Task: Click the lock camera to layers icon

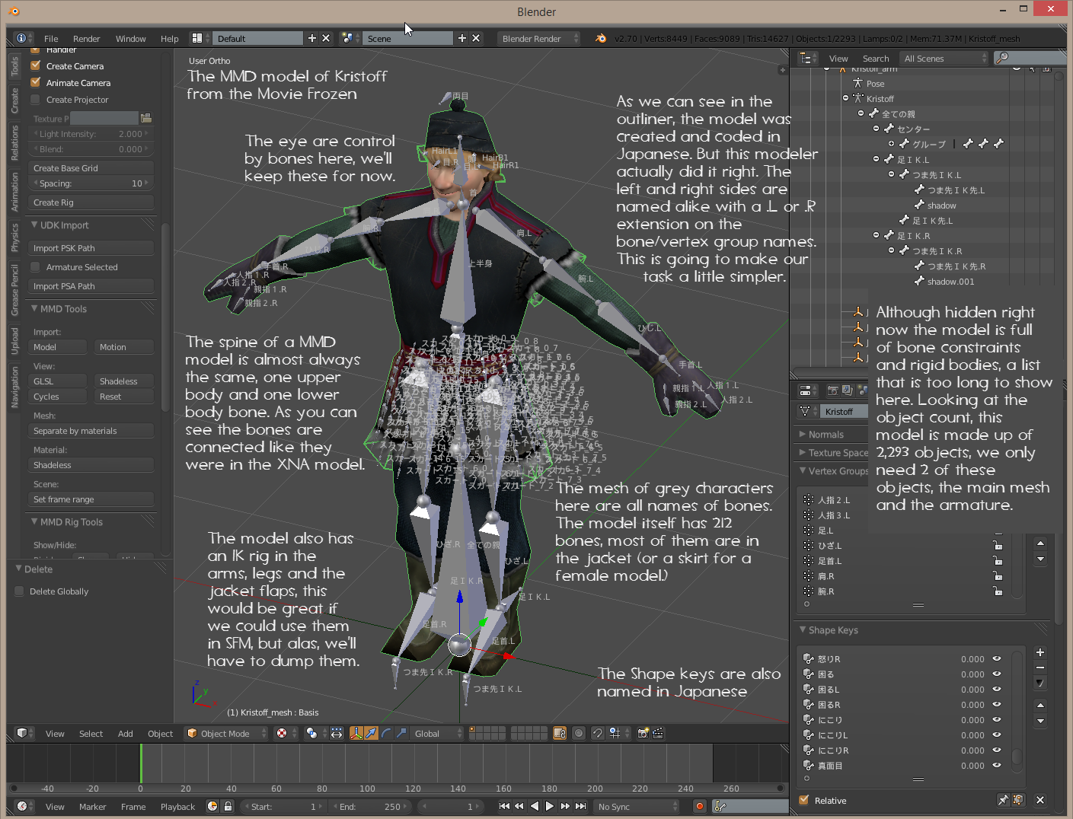Action: click(x=560, y=733)
